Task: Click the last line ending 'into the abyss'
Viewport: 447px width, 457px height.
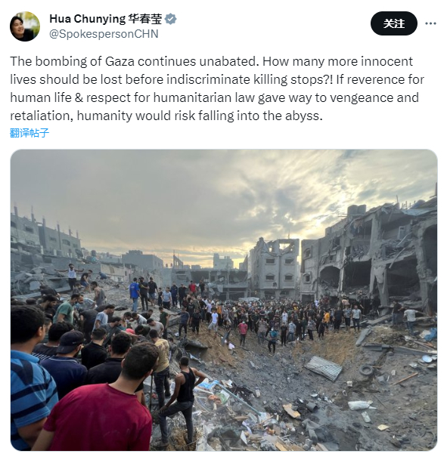Action: (x=166, y=116)
